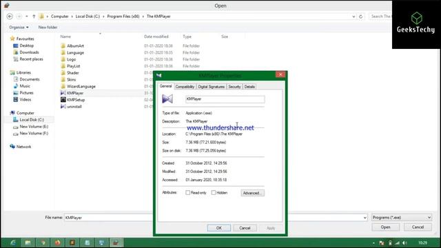Viewport: 441px width, 248px height.
Task: Open the Music library
Action: (25, 86)
